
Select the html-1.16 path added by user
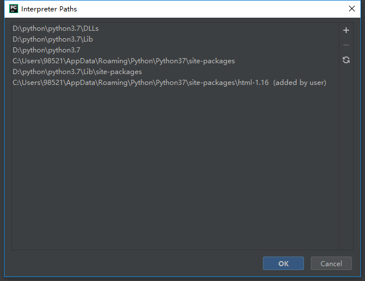pyautogui.click(x=175, y=83)
